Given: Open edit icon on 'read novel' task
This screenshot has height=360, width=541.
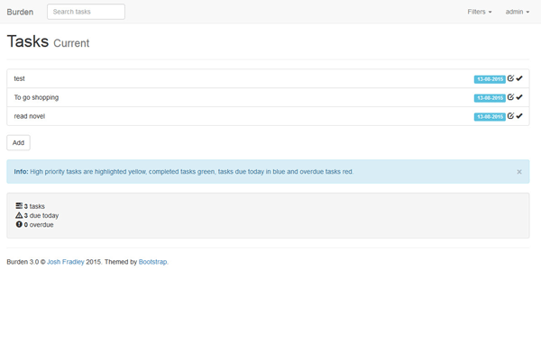Looking at the screenshot, I should point(511,116).
